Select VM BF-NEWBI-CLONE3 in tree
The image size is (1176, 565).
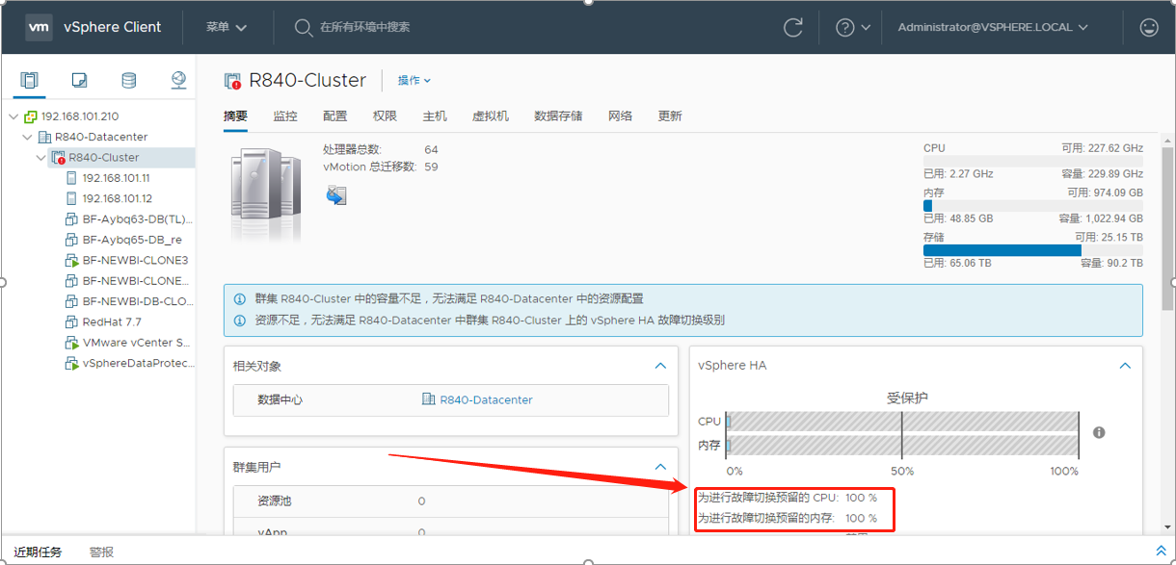tap(135, 260)
